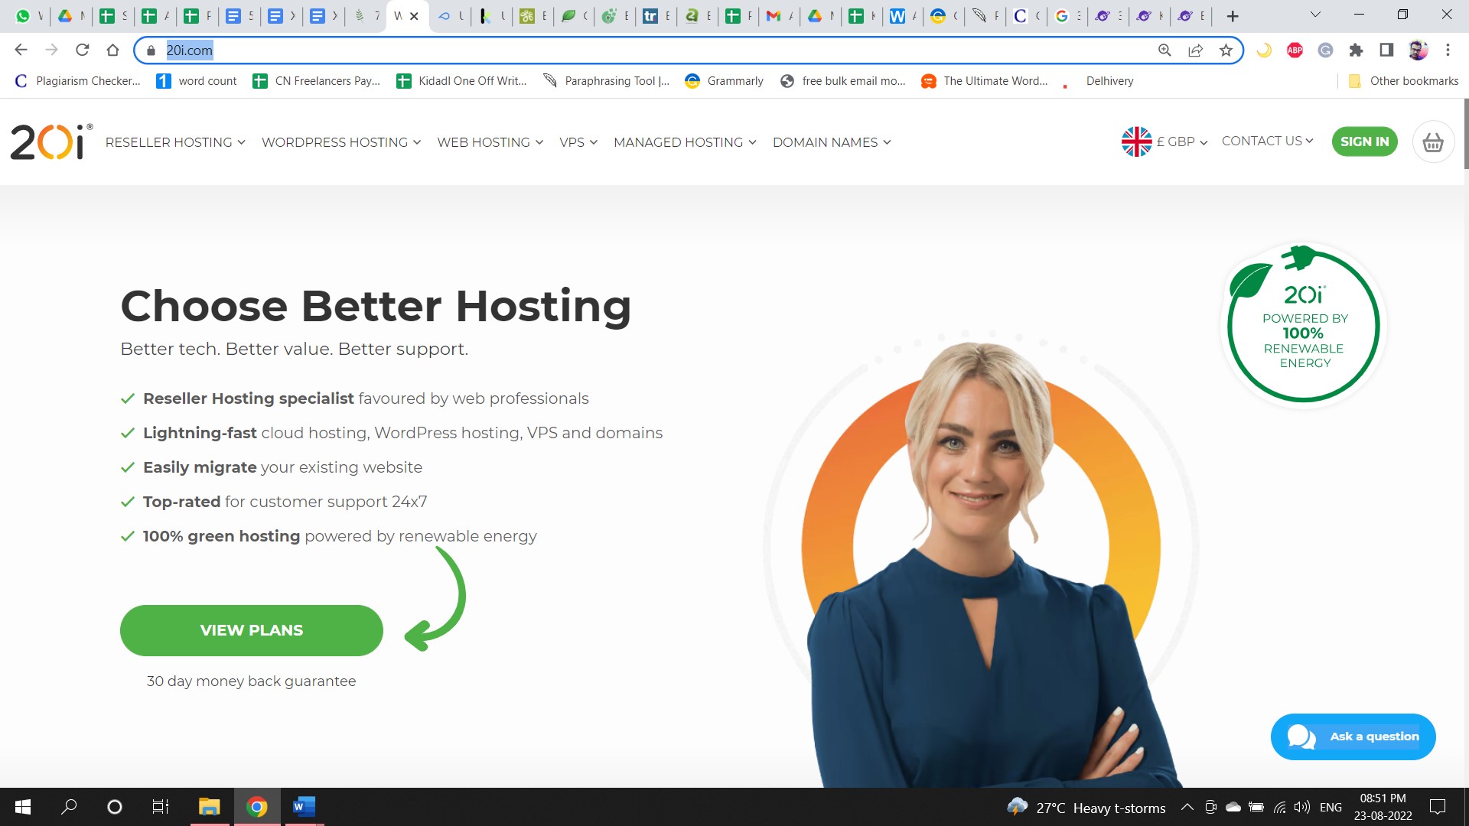The width and height of the screenshot is (1469, 826).
Task: Click the yellow moon dark-mode extension icon
Action: [1264, 50]
